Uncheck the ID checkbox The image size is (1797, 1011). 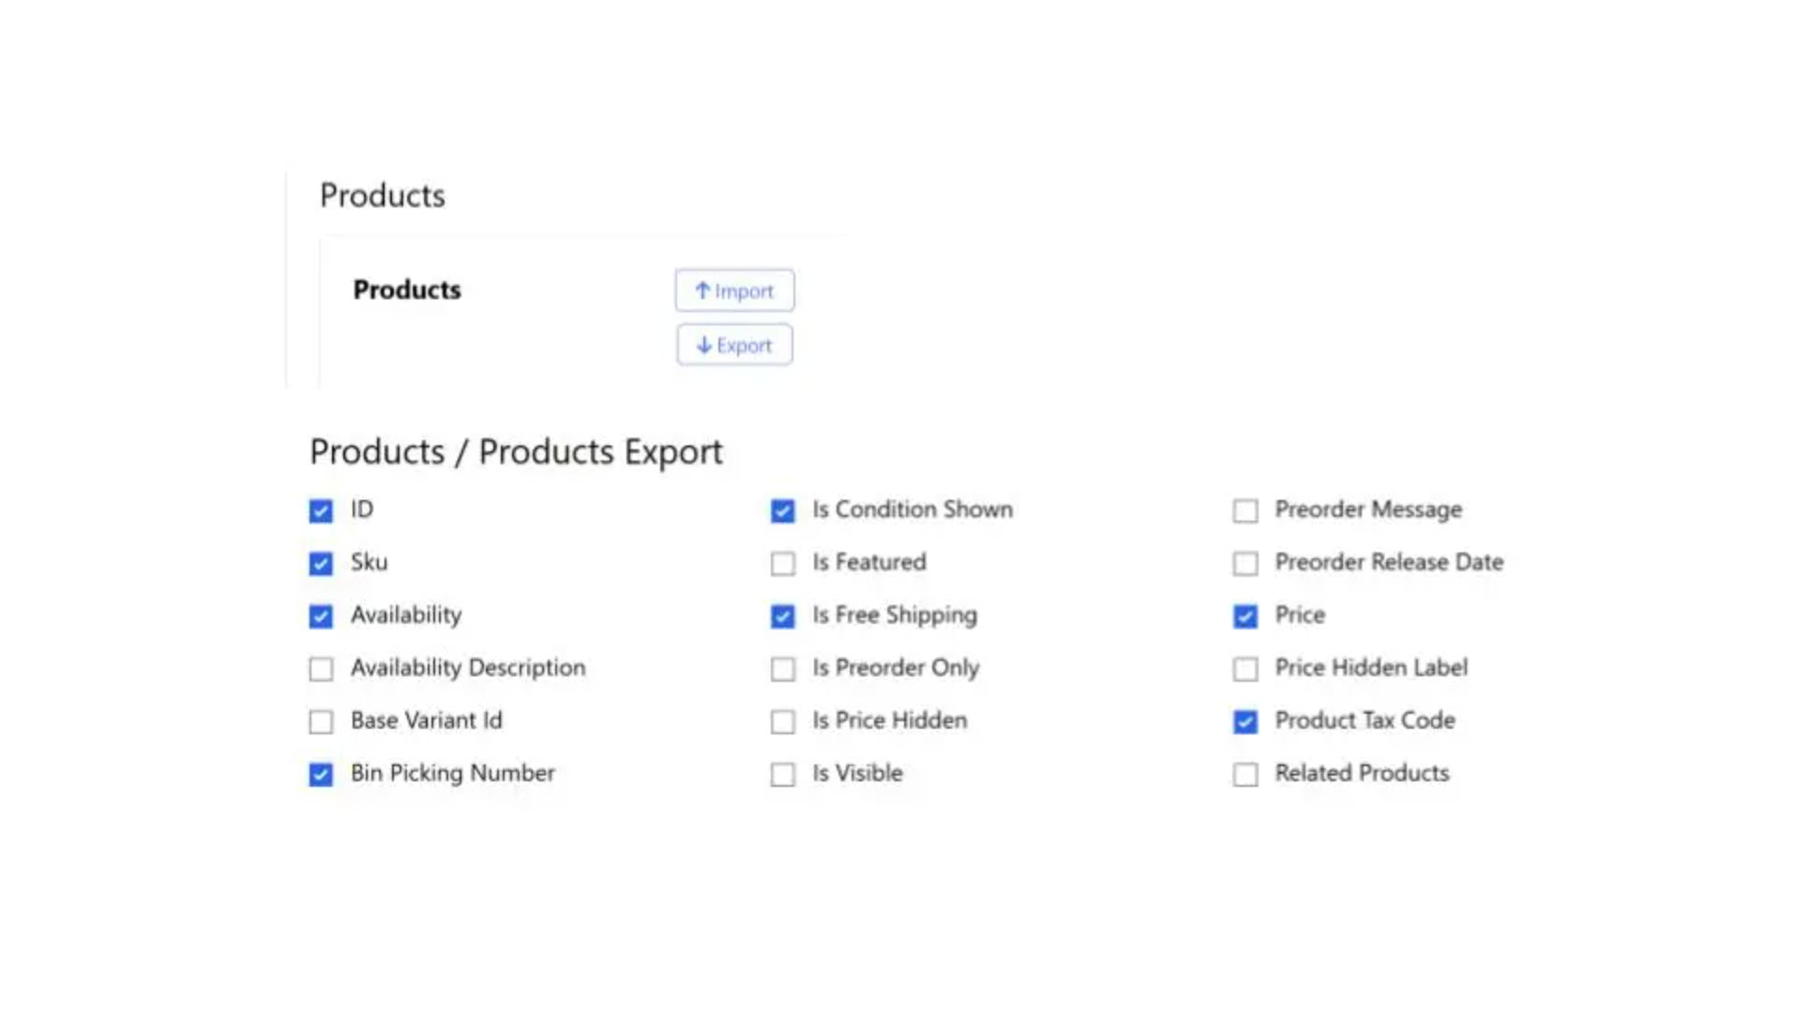tap(321, 510)
